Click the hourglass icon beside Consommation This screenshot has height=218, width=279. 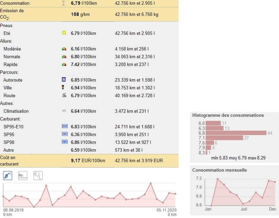tap(64, 3)
